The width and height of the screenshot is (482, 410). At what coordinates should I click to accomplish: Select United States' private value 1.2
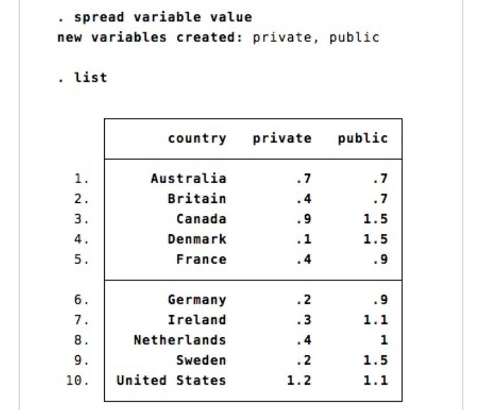point(299,381)
